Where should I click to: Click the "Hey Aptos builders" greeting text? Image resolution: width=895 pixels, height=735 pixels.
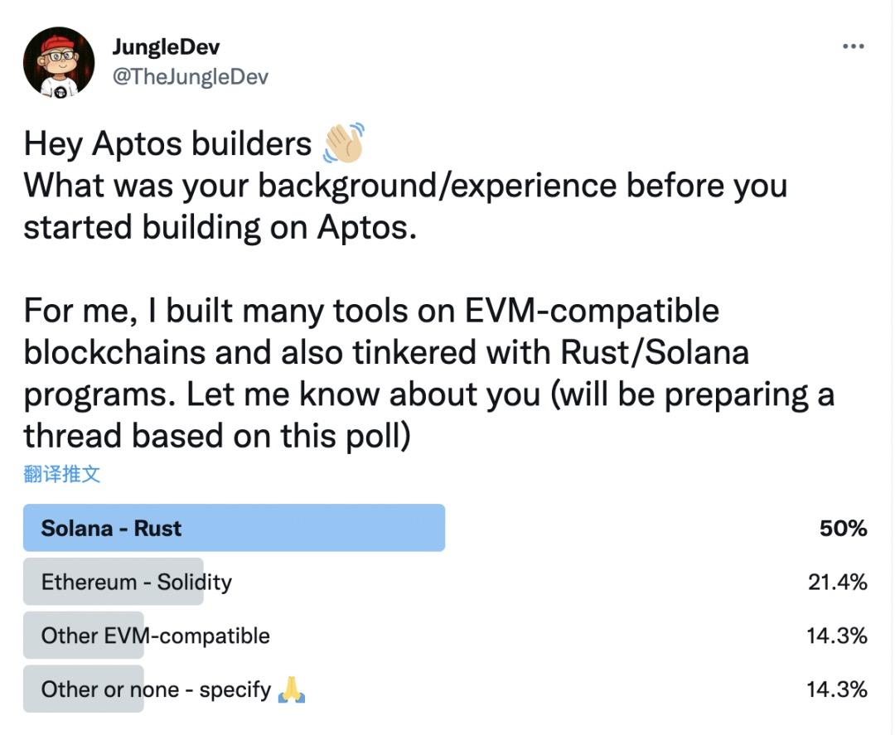pyautogui.click(x=167, y=144)
